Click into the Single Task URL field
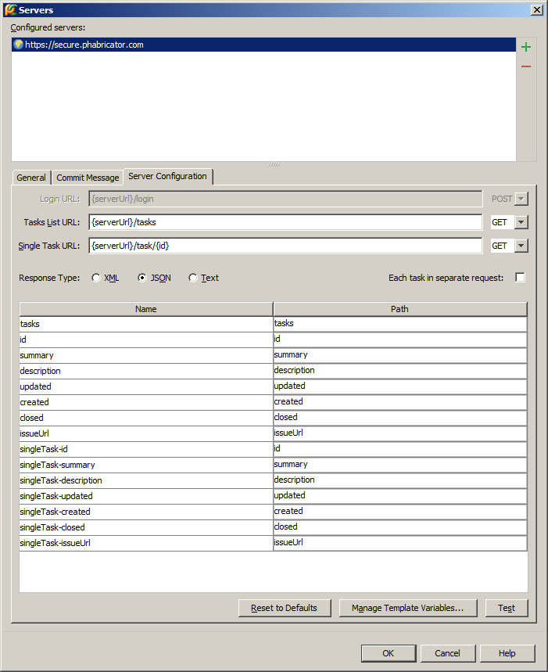 pos(285,246)
